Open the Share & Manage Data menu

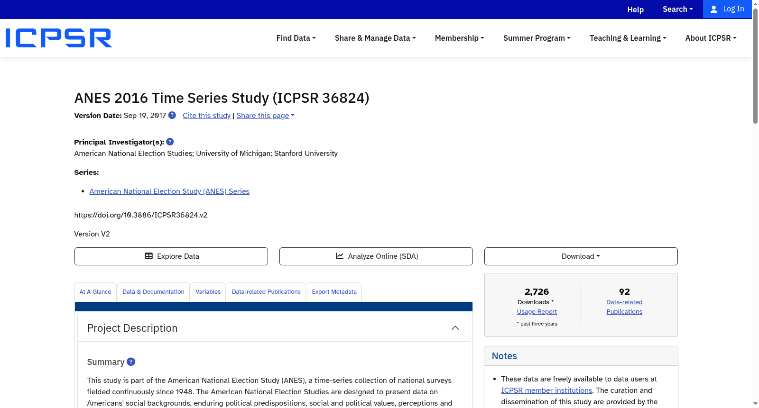tap(375, 38)
